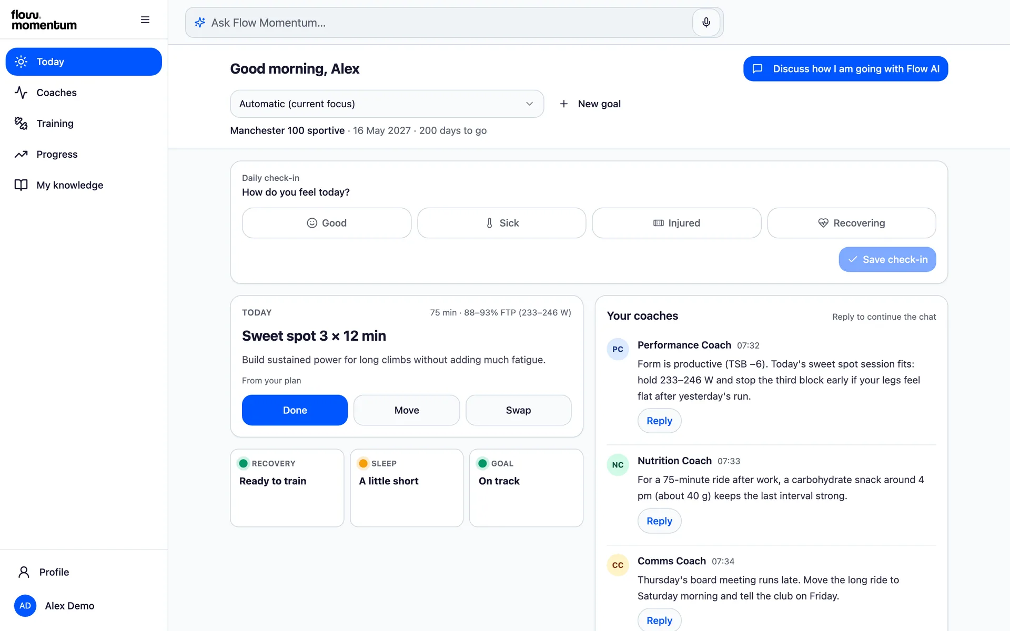This screenshot has height=631, width=1010.
Task: Click the Manchester 100 sportive goal text
Action: point(287,130)
